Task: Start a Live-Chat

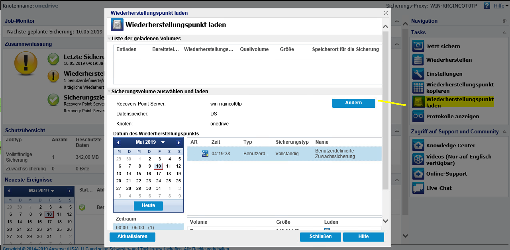Action: click(439, 188)
